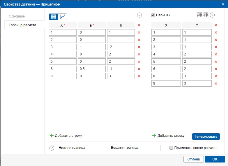
Task: Switch to graph view icon
Action: point(63,17)
